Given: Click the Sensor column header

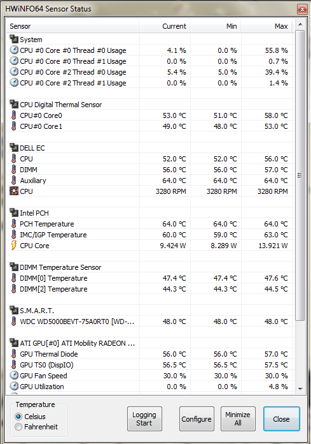Looking at the screenshot, I should pyautogui.click(x=73, y=26).
